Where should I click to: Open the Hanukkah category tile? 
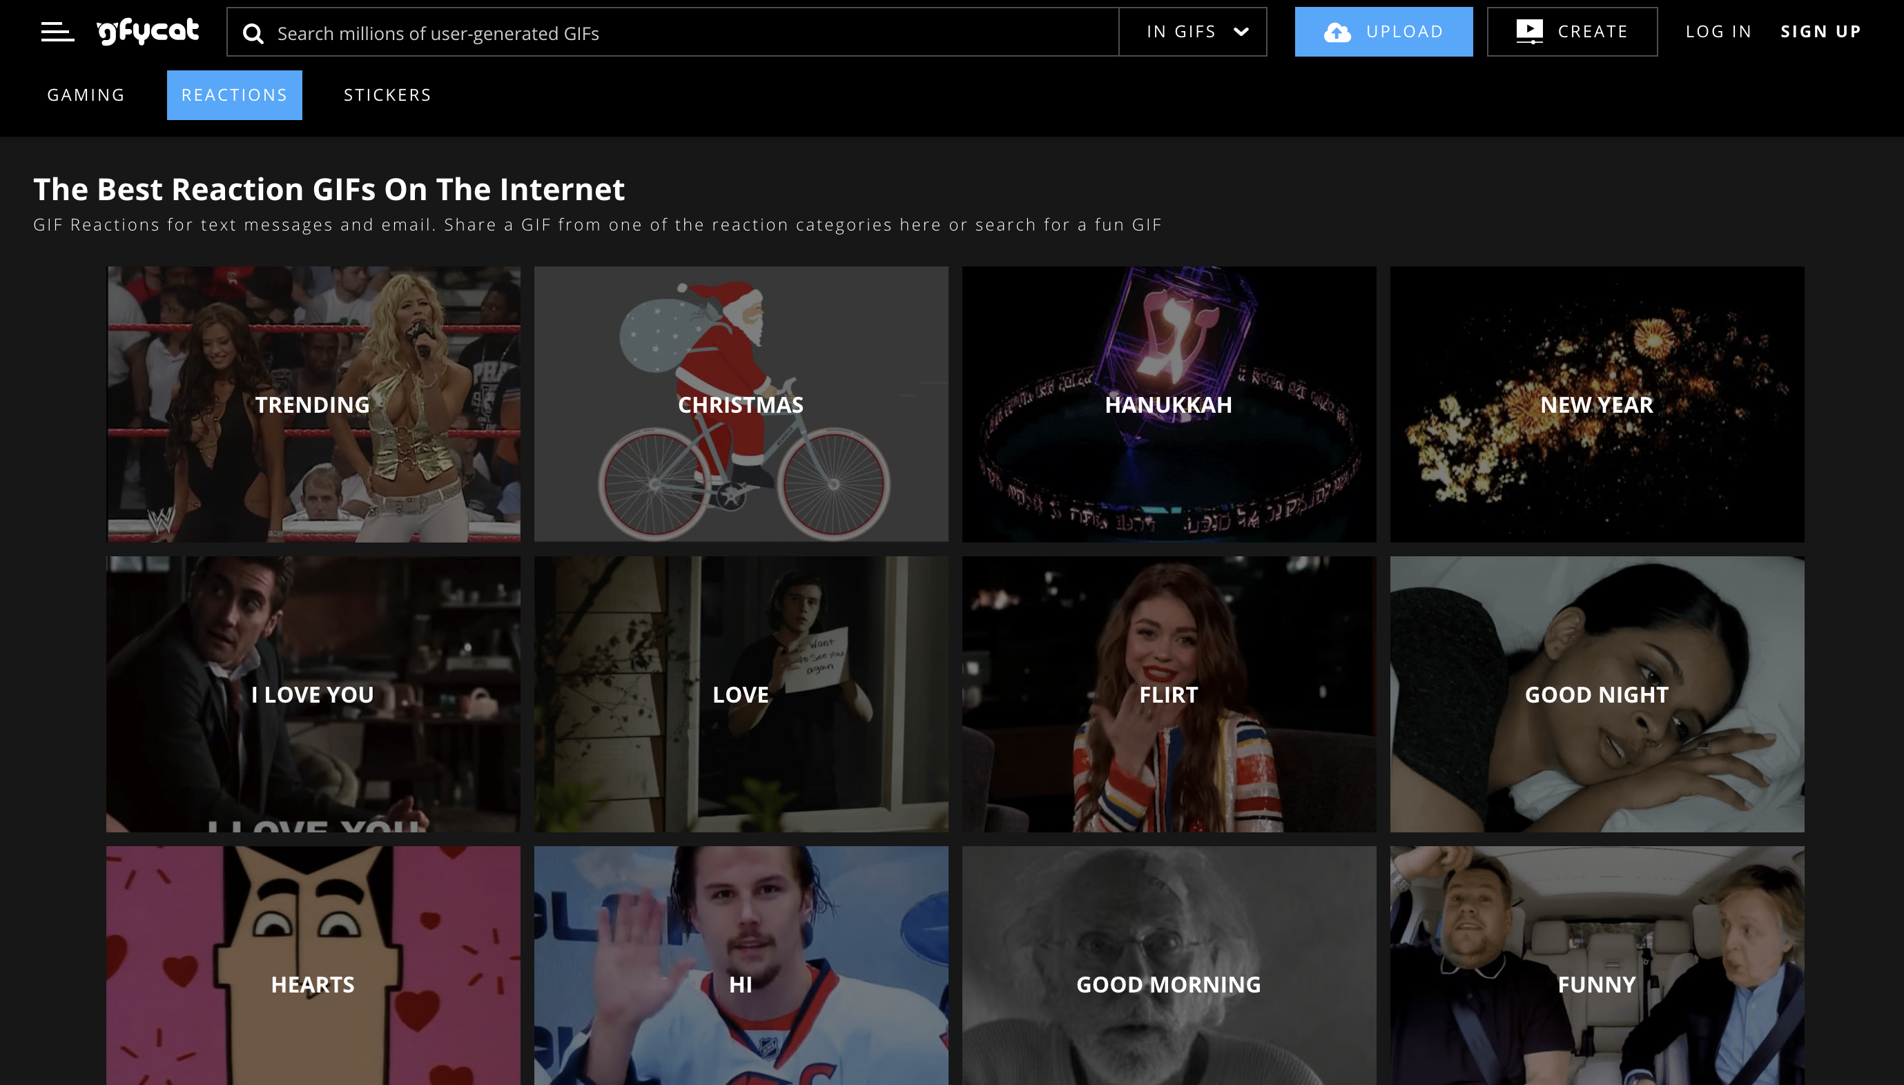click(1169, 404)
